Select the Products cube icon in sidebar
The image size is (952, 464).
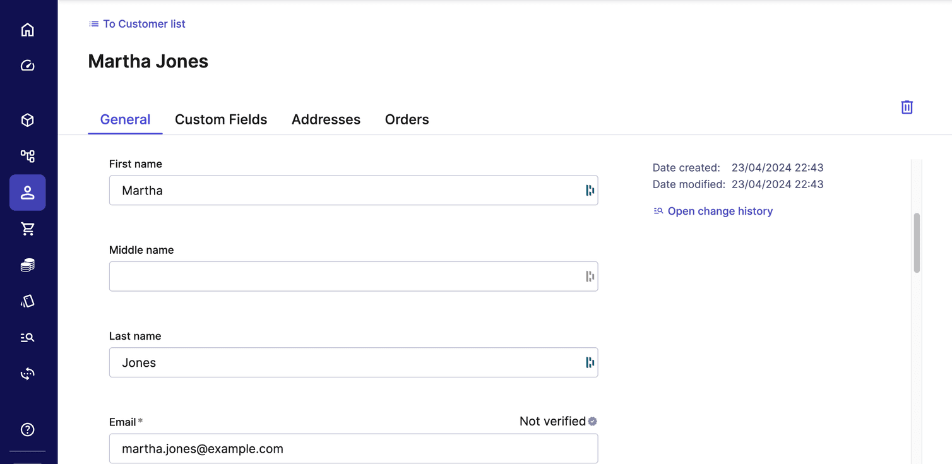tap(27, 120)
